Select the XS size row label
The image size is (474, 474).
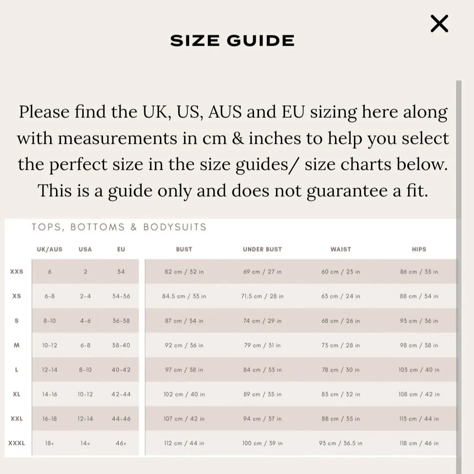(x=17, y=296)
